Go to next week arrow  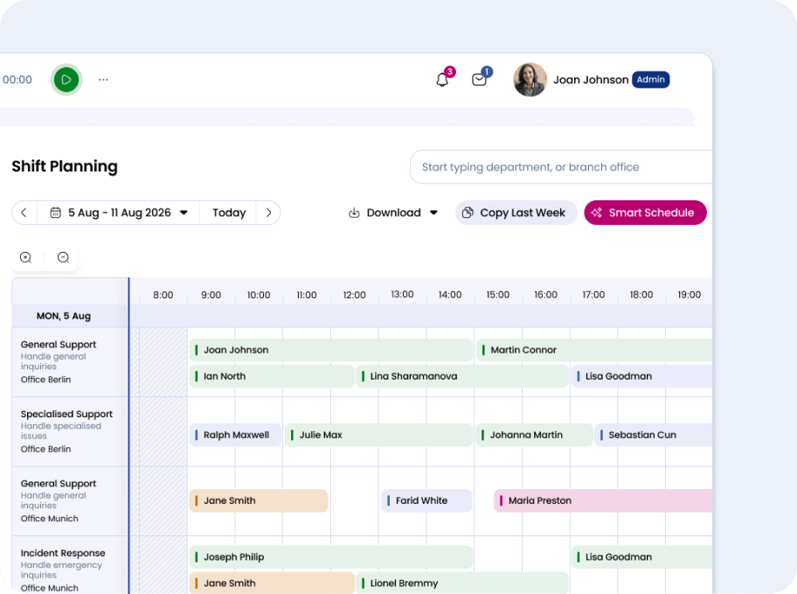268,213
